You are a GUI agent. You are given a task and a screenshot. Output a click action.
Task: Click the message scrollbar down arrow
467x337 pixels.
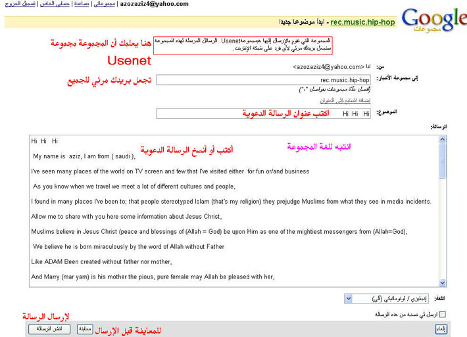pyautogui.click(x=443, y=283)
